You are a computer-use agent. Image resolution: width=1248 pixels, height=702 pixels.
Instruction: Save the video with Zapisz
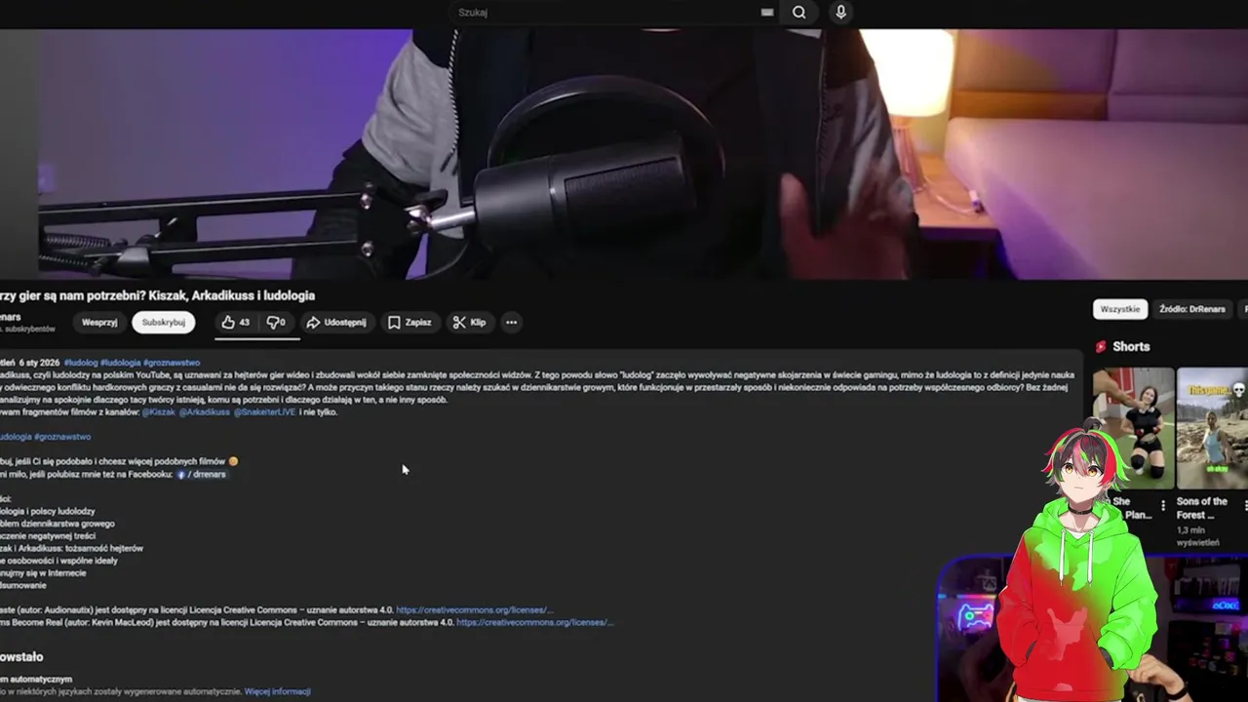(x=409, y=323)
